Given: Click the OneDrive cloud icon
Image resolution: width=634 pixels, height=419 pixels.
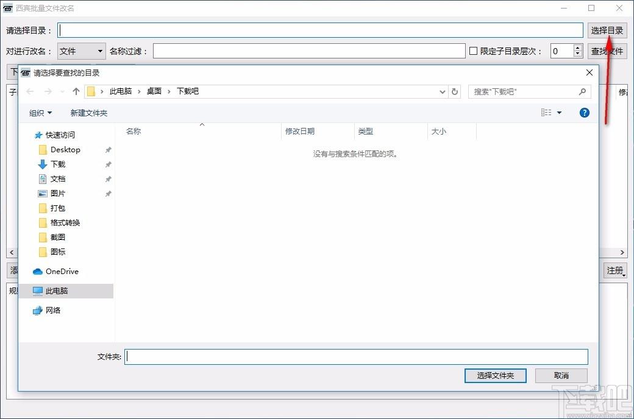Looking at the screenshot, I should (38, 272).
